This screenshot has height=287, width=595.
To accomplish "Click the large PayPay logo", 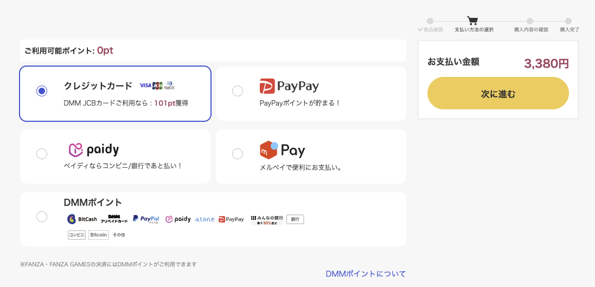I will 289,86.
